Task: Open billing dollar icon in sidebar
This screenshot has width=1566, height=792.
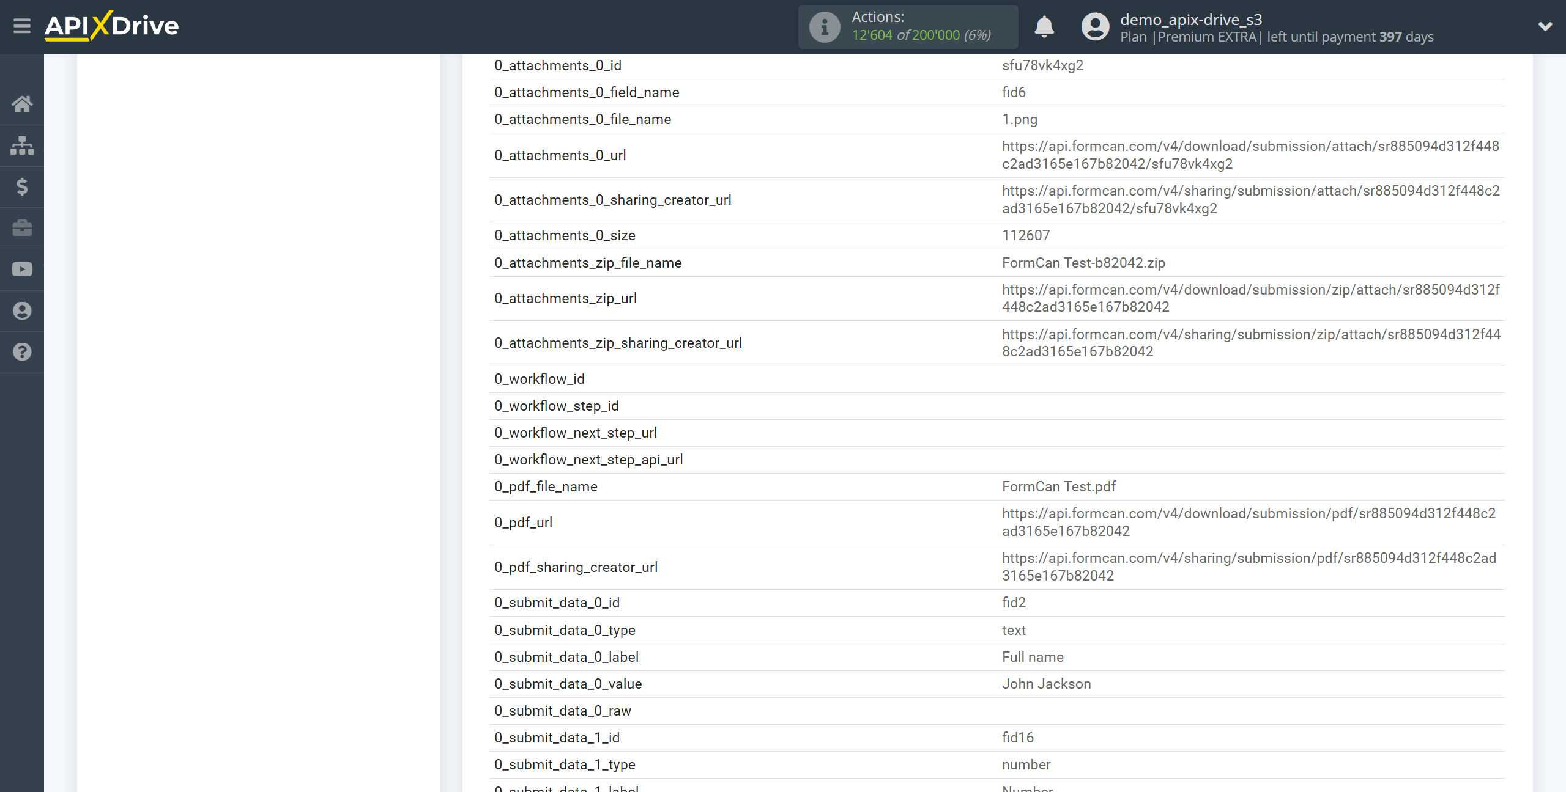Action: pyautogui.click(x=22, y=187)
